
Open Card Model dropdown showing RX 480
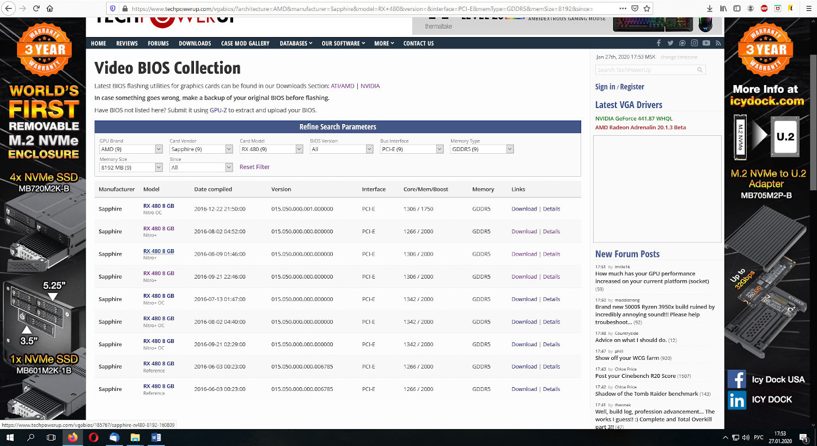tap(271, 149)
